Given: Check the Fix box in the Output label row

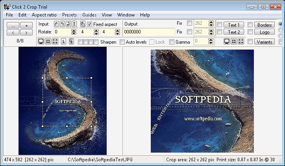Looking at the screenshot, I should pyautogui.click(x=189, y=23).
